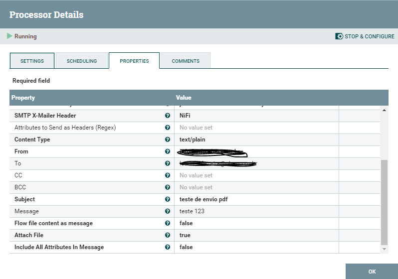This screenshot has height=279, width=398.
Task: Click help icon for SMTP X-Mailer Header
Action: [168, 116]
